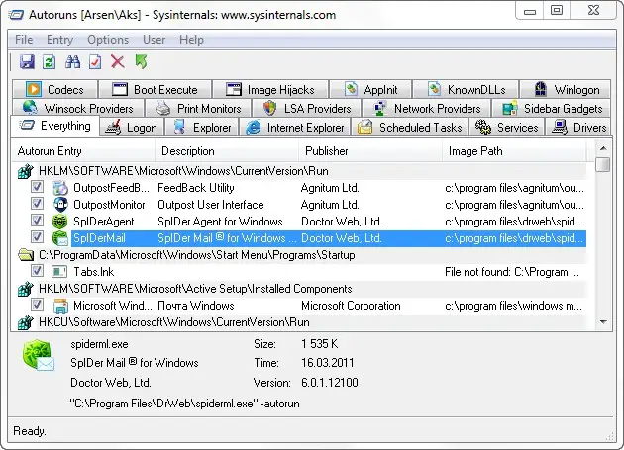Switch to the Winlogon tab
The image size is (624, 450).
coord(566,89)
